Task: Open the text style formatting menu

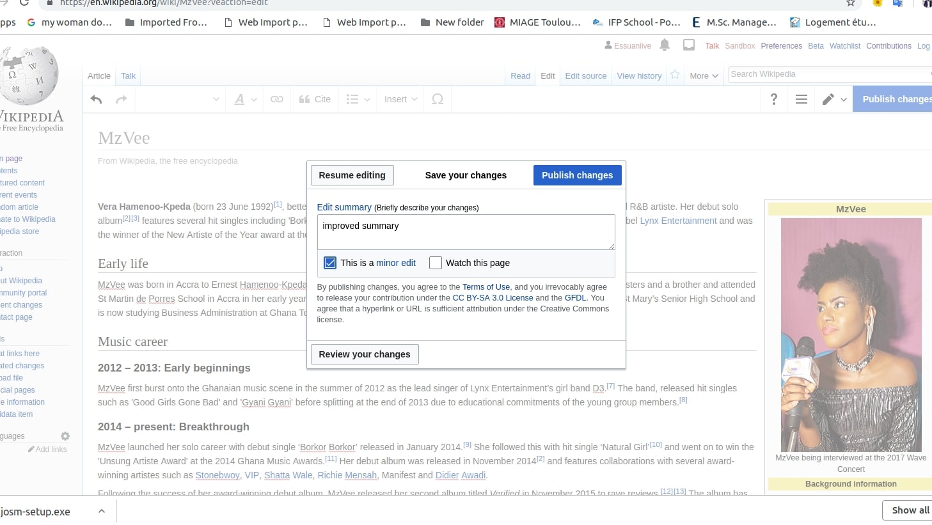Action: pyautogui.click(x=245, y=99)
